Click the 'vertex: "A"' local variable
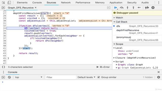Image resolution: width=162 pixels, height=91 pixels. (125, 54)
